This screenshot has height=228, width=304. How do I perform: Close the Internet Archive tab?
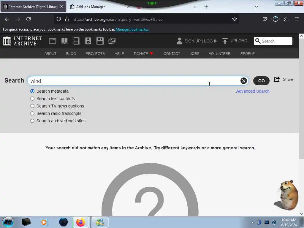point(61,7)
